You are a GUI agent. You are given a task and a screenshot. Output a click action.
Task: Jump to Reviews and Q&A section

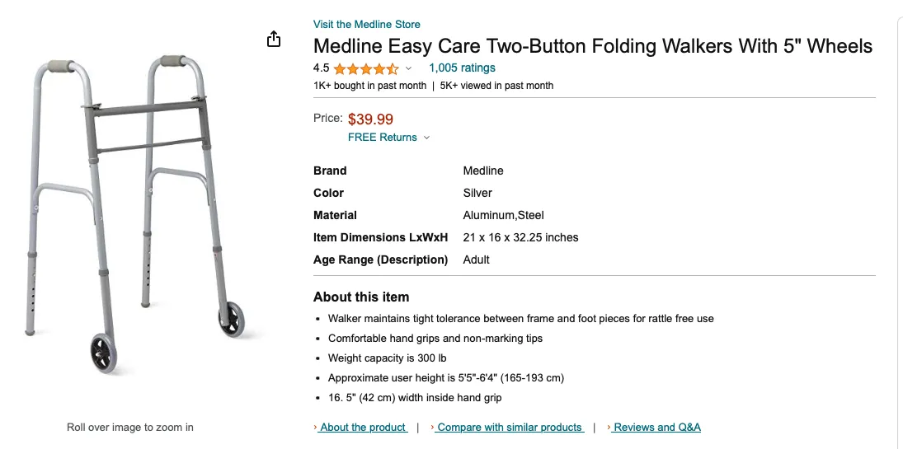click(657, 428)
